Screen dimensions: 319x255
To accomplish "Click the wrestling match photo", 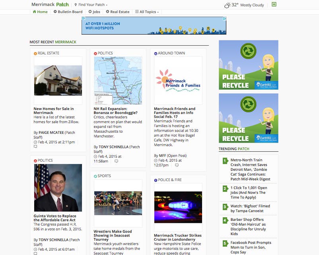I will pyautogui.click(x=118, y=203).
